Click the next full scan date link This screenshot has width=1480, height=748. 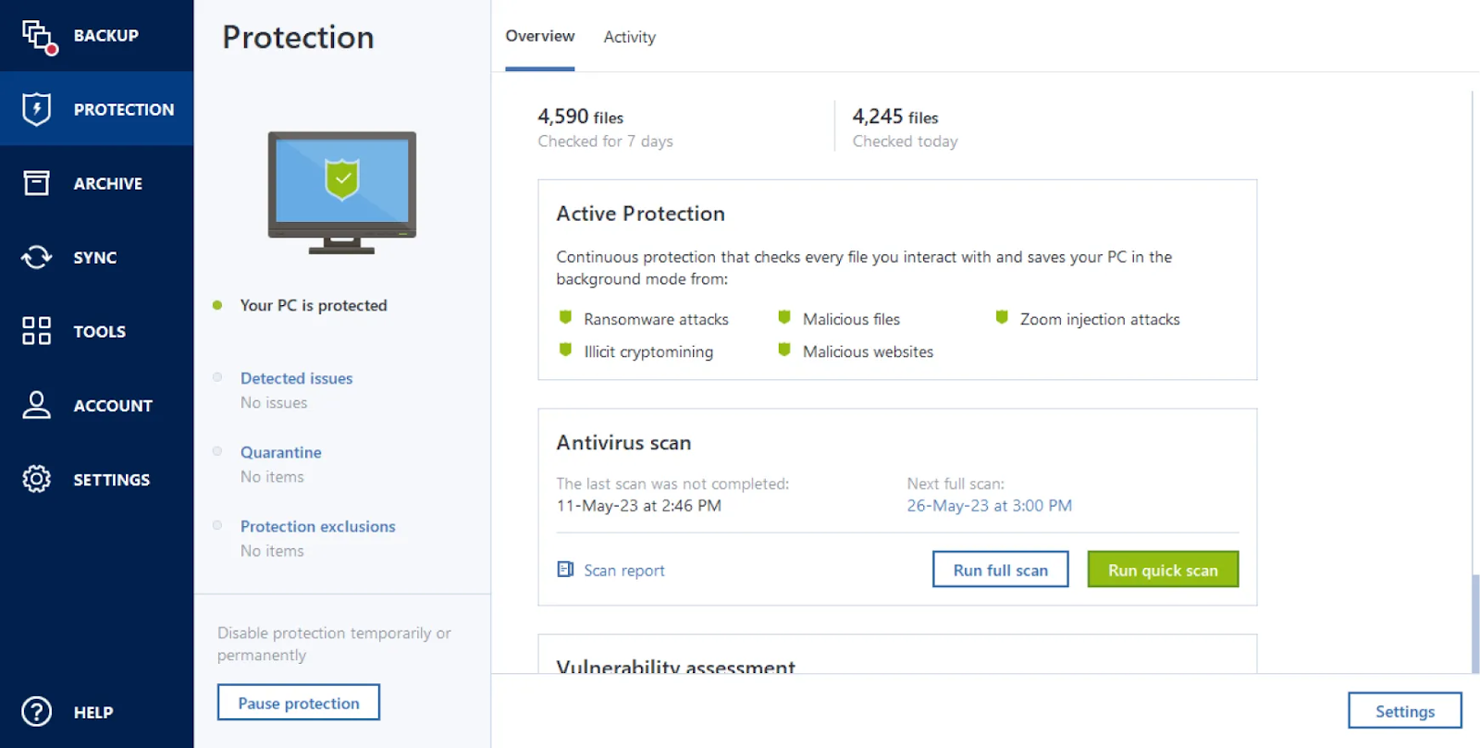click(989, 506)
